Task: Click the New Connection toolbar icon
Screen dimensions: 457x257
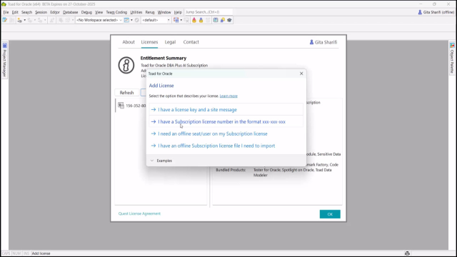Action: [x=19, y=20]
